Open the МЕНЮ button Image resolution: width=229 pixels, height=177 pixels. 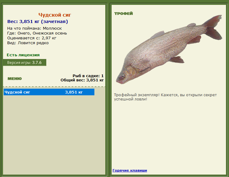[x=15, y=79]
